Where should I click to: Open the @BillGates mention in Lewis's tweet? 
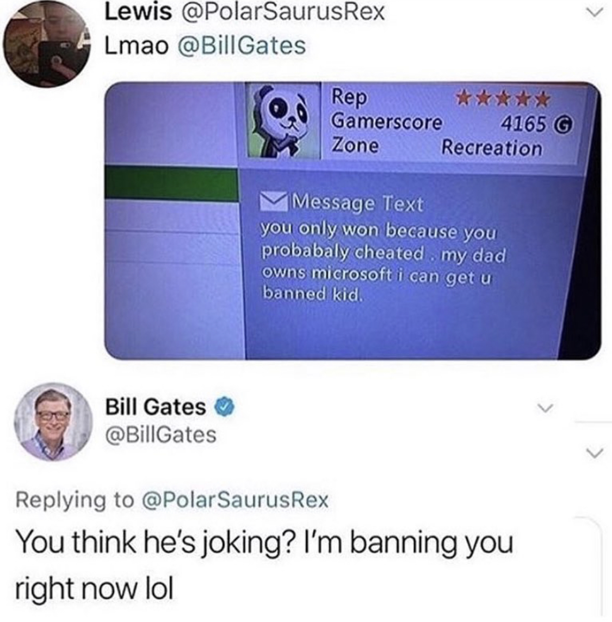(x=242, y=46)
